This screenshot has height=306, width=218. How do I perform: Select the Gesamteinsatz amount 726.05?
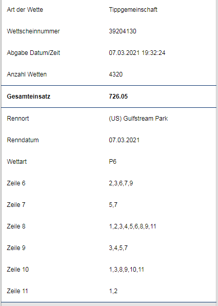click(118, 97)
